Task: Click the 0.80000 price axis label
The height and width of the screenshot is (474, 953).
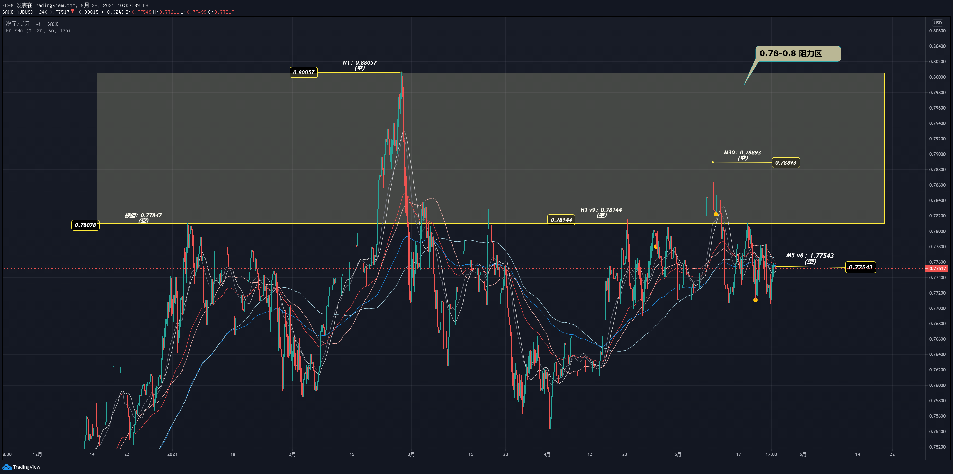Action: (937, 77)
